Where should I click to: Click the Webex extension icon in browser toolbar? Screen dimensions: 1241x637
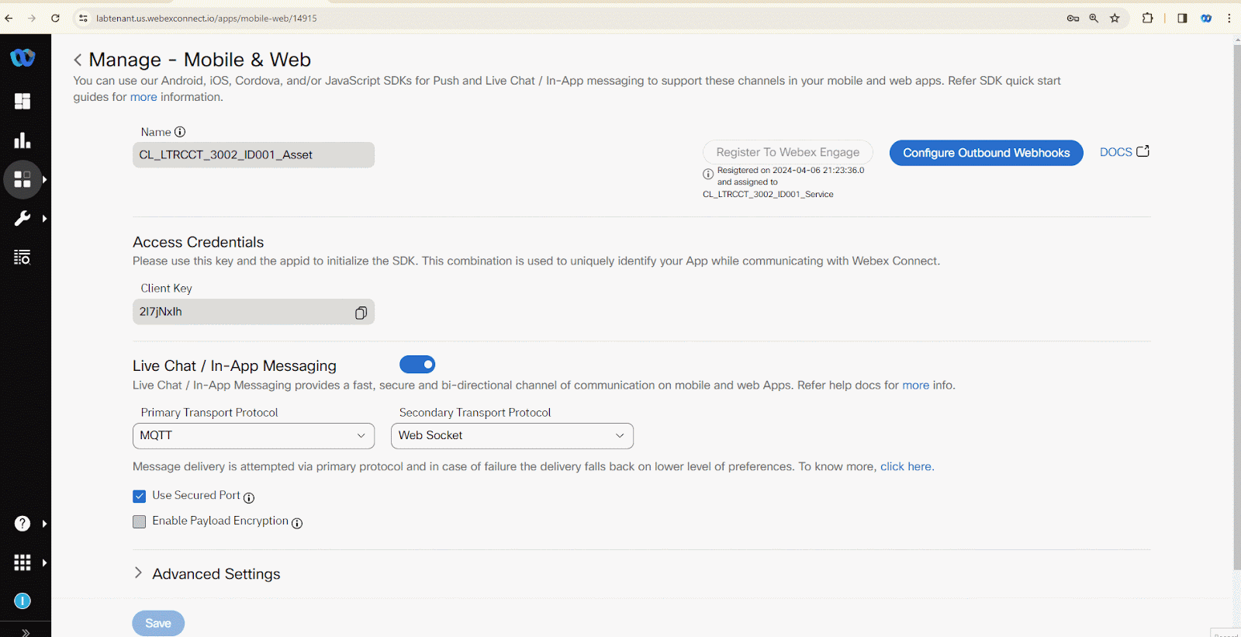click(1206, 18)
